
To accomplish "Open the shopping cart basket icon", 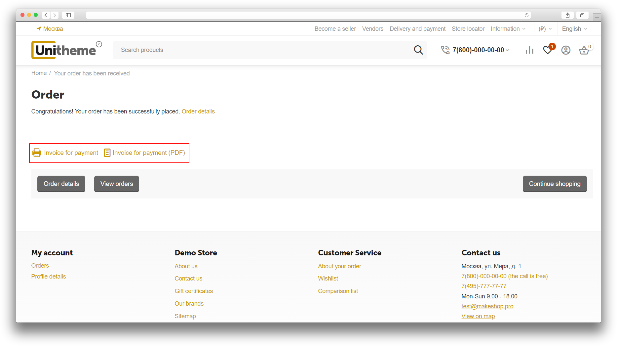I will pos(584,50).
